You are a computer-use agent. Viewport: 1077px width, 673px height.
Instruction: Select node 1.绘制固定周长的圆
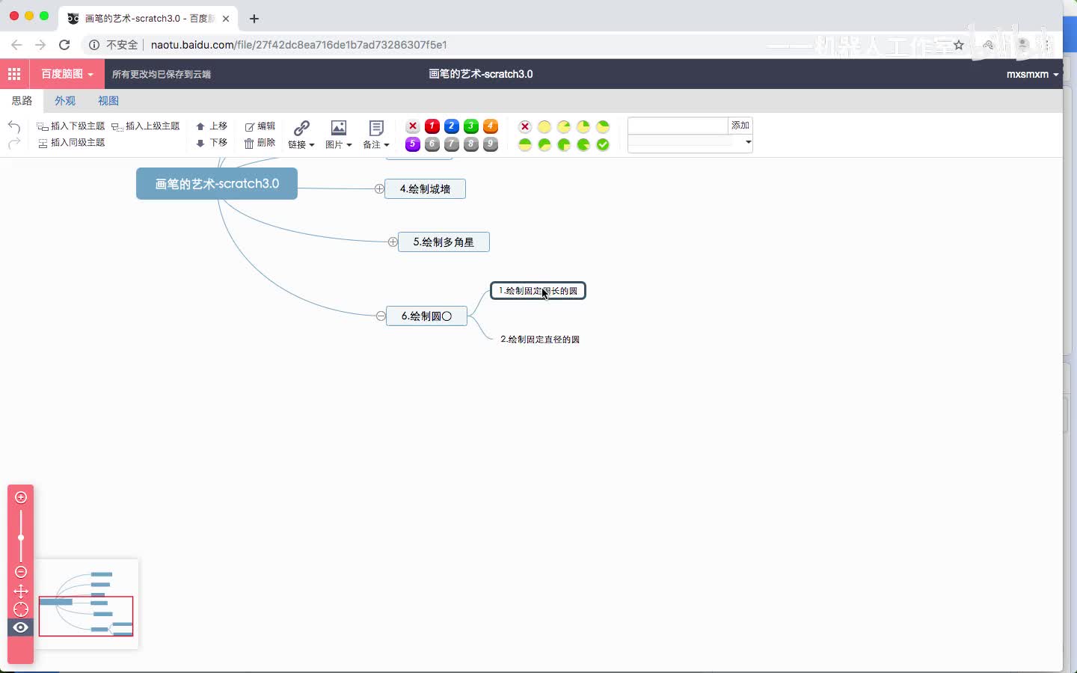(x=538, y=291)
